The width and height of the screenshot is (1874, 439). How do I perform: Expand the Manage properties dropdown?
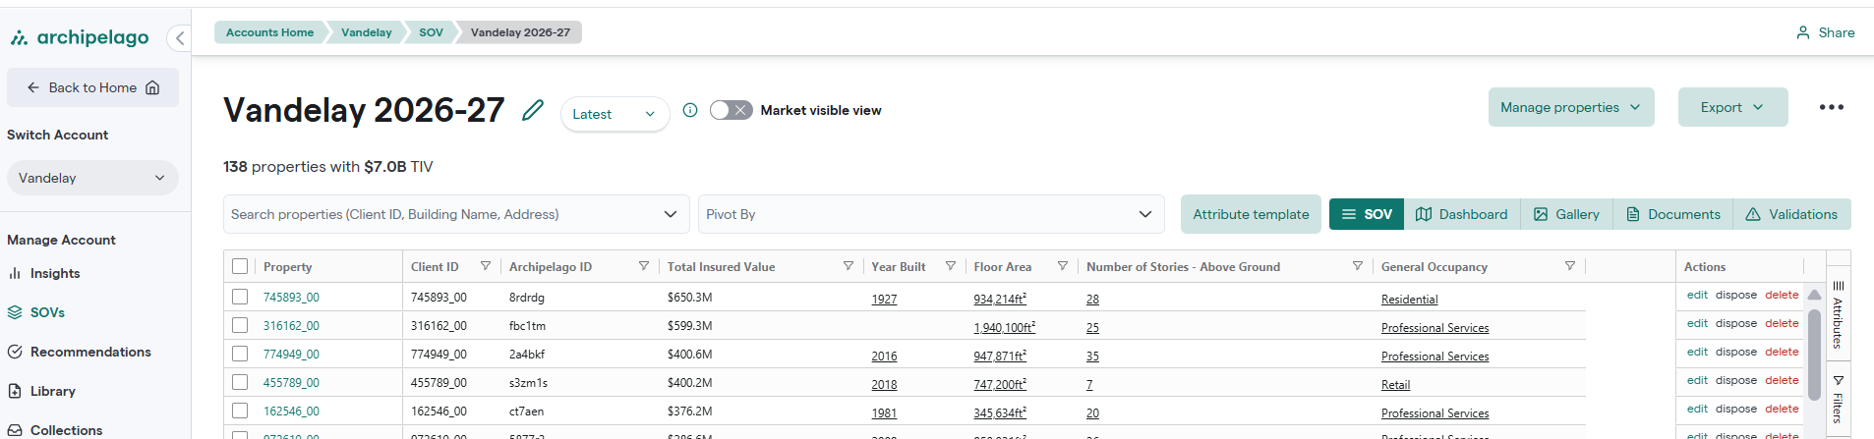click(1570, 107)
